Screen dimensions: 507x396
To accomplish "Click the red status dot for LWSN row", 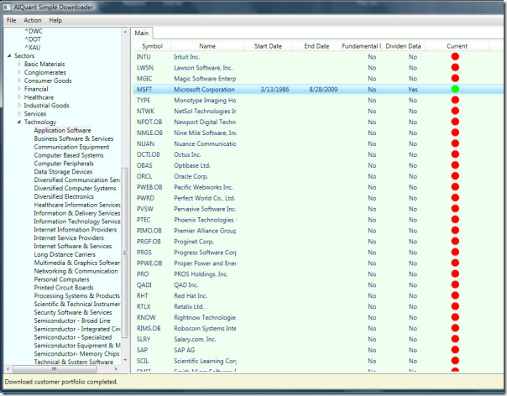I will click(455, 67).
